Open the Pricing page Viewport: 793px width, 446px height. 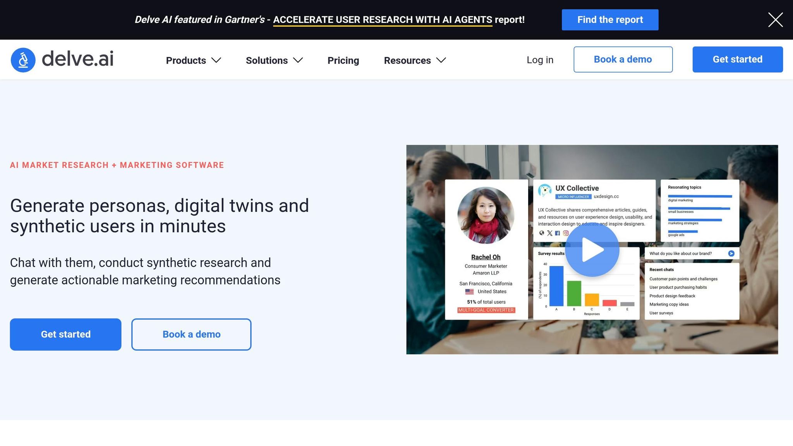(x=343, y=60)
